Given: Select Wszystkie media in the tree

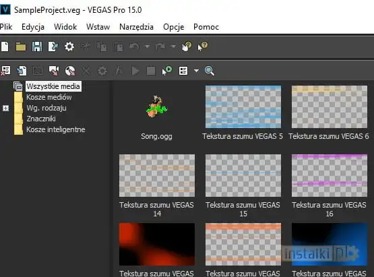Looking at the screenshot, I should coord(53,86).
